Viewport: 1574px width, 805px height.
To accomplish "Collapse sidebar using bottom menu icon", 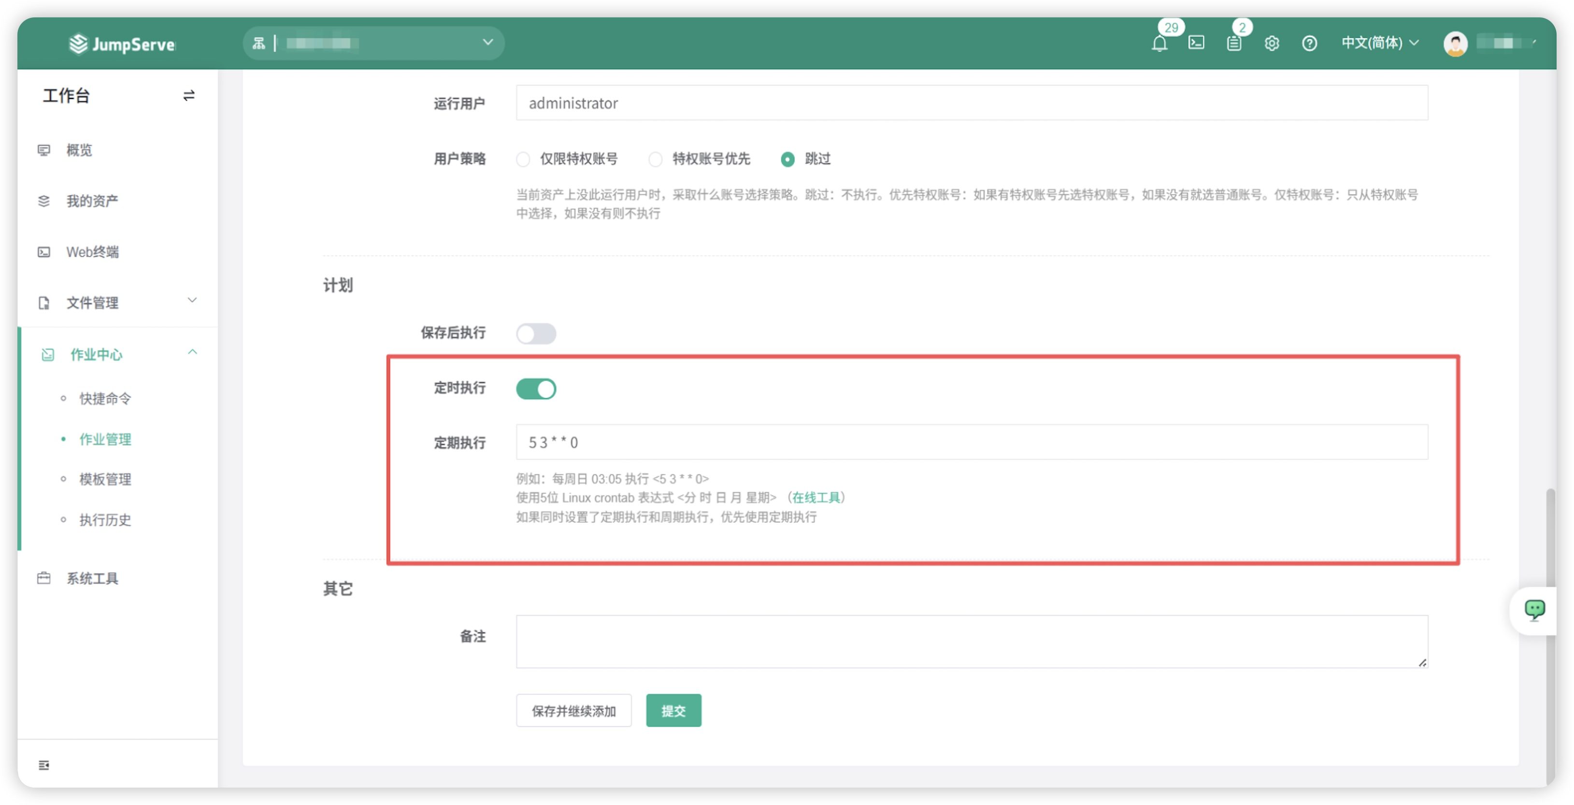I will (44, 765).
